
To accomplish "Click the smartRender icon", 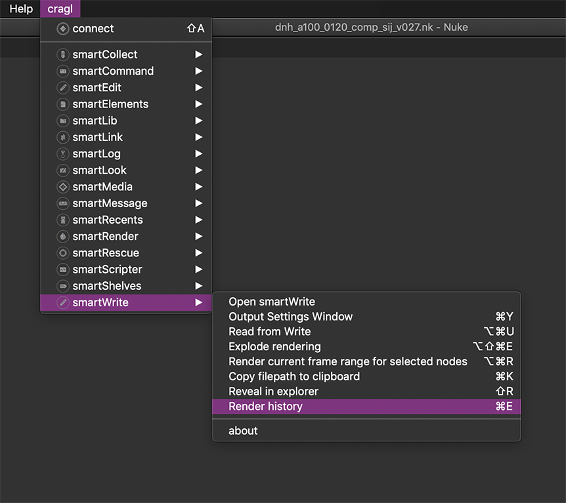I will [x=63, y=237].
